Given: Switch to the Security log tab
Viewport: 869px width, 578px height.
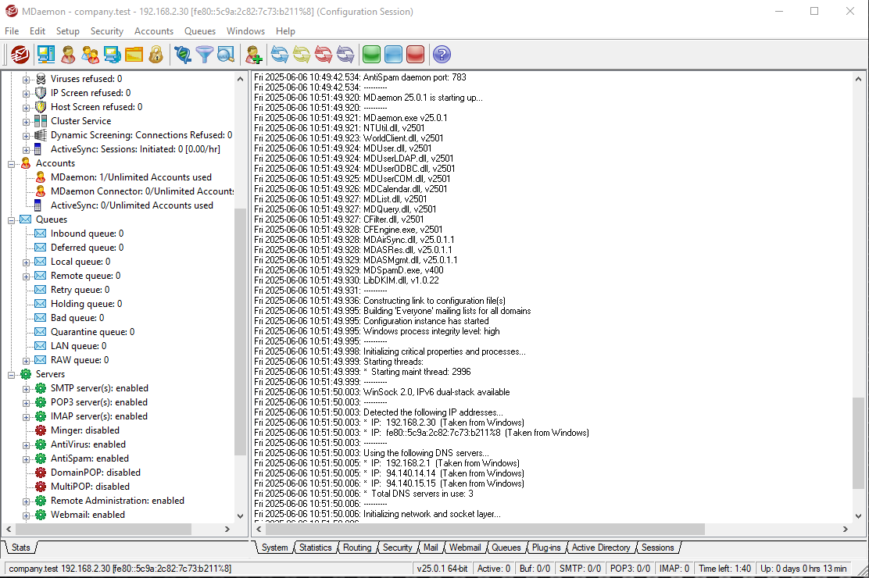Looking at the screenshot, I should click(397, 548).
